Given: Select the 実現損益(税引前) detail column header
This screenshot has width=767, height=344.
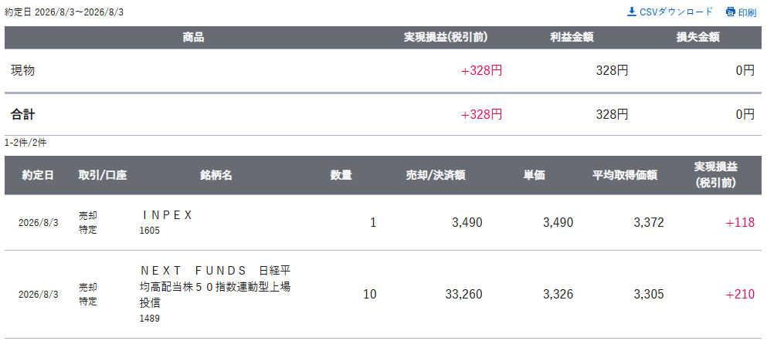Looking at the screenshot, I should (x=716, y=174).
